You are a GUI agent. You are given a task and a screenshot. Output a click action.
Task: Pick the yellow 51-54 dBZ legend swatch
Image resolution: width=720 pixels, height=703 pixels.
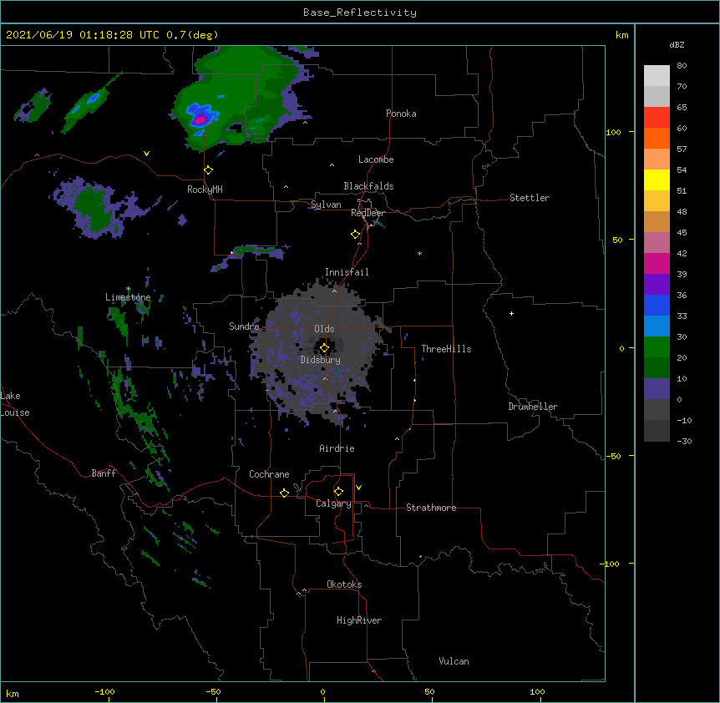[657, 180]
